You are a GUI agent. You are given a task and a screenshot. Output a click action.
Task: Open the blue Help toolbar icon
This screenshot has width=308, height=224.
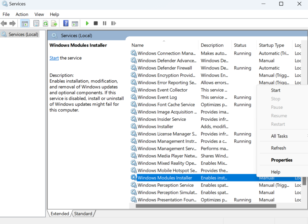click(66, 23)
